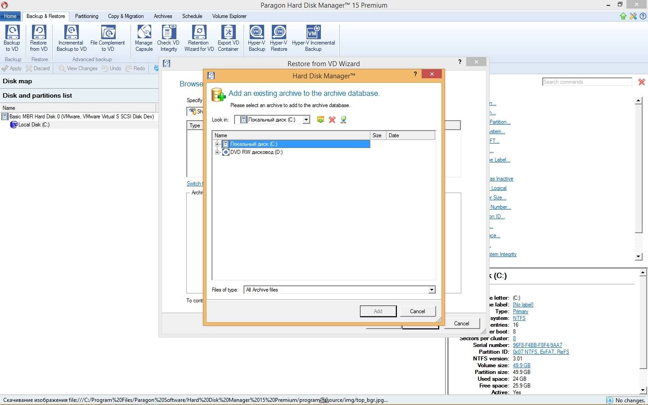648x405 pixels.
Task: Clear search with the red X icon
Action: [642, 82]
